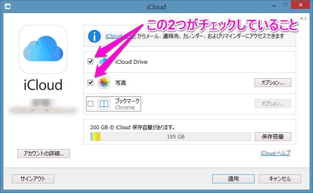313x193 pixels.
Task: Click the large iCloud logo
Action: pyautogui.click(x=42, y=49)
